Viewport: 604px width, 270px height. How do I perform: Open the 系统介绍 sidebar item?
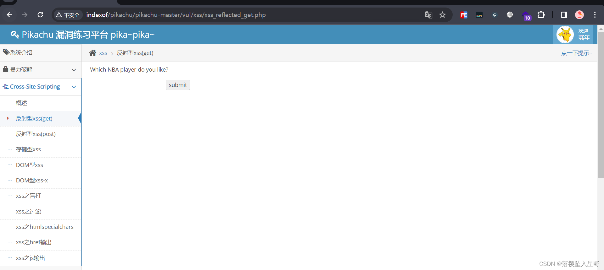coord(41,53)
